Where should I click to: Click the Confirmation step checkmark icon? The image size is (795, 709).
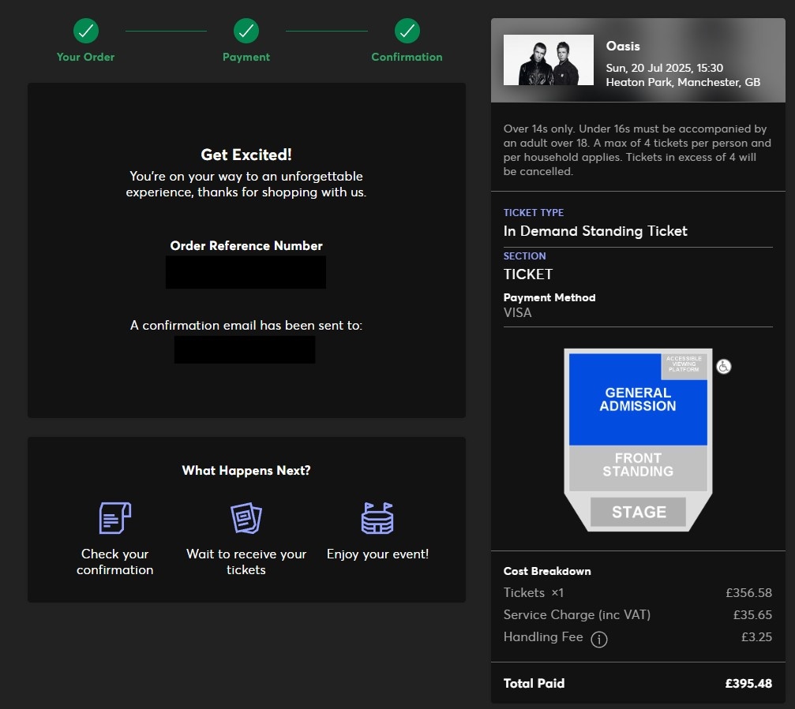click(x=407, y=31)
